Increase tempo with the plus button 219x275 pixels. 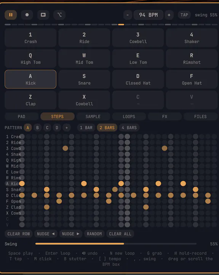click(x=169, y=15)
